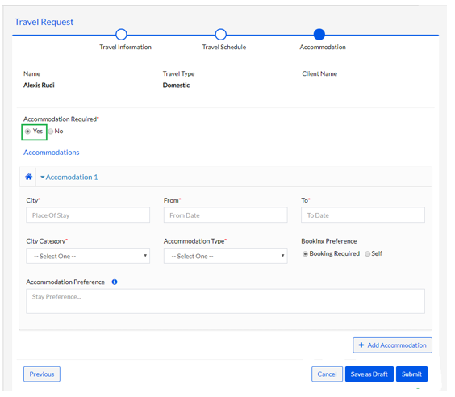
Task: Click the Submit button
Action: click(411, 374)
